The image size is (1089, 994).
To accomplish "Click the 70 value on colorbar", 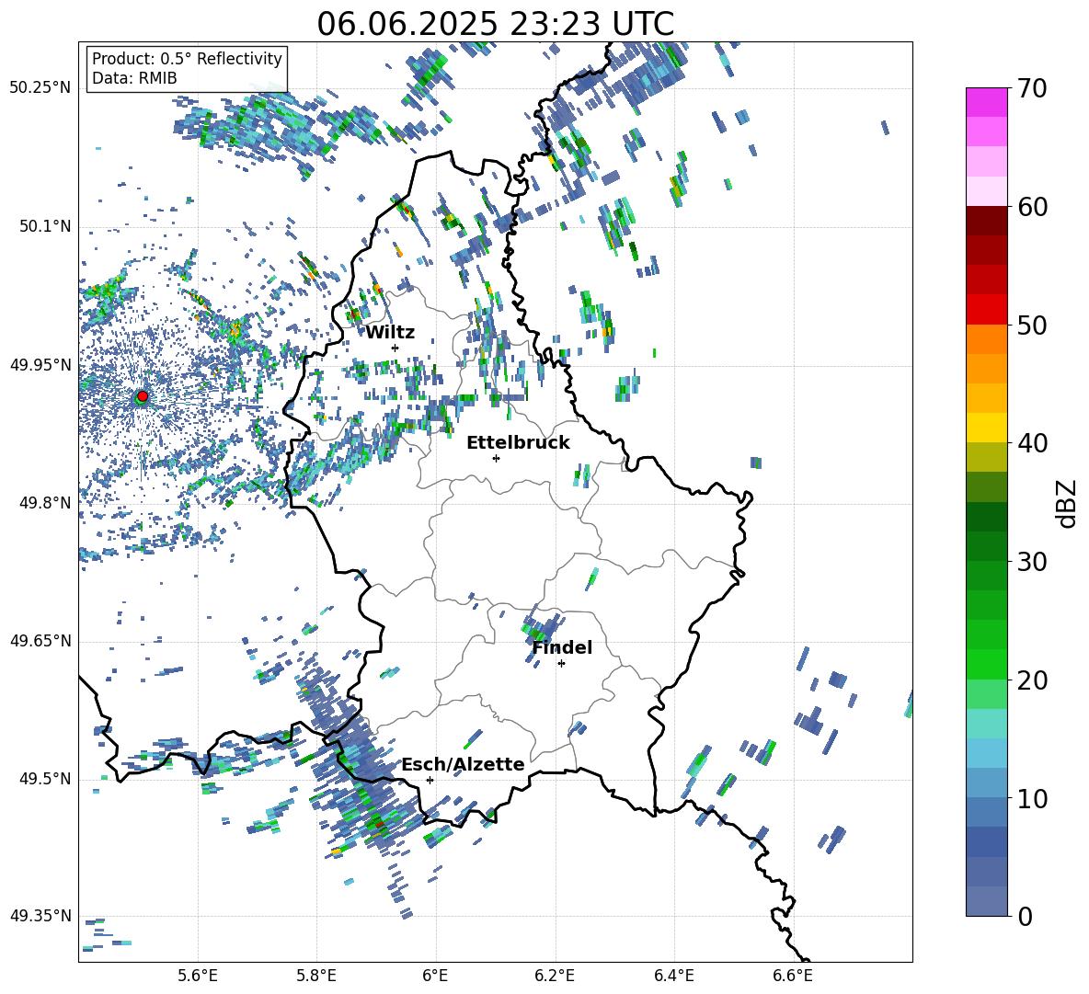I will 1032,89.
